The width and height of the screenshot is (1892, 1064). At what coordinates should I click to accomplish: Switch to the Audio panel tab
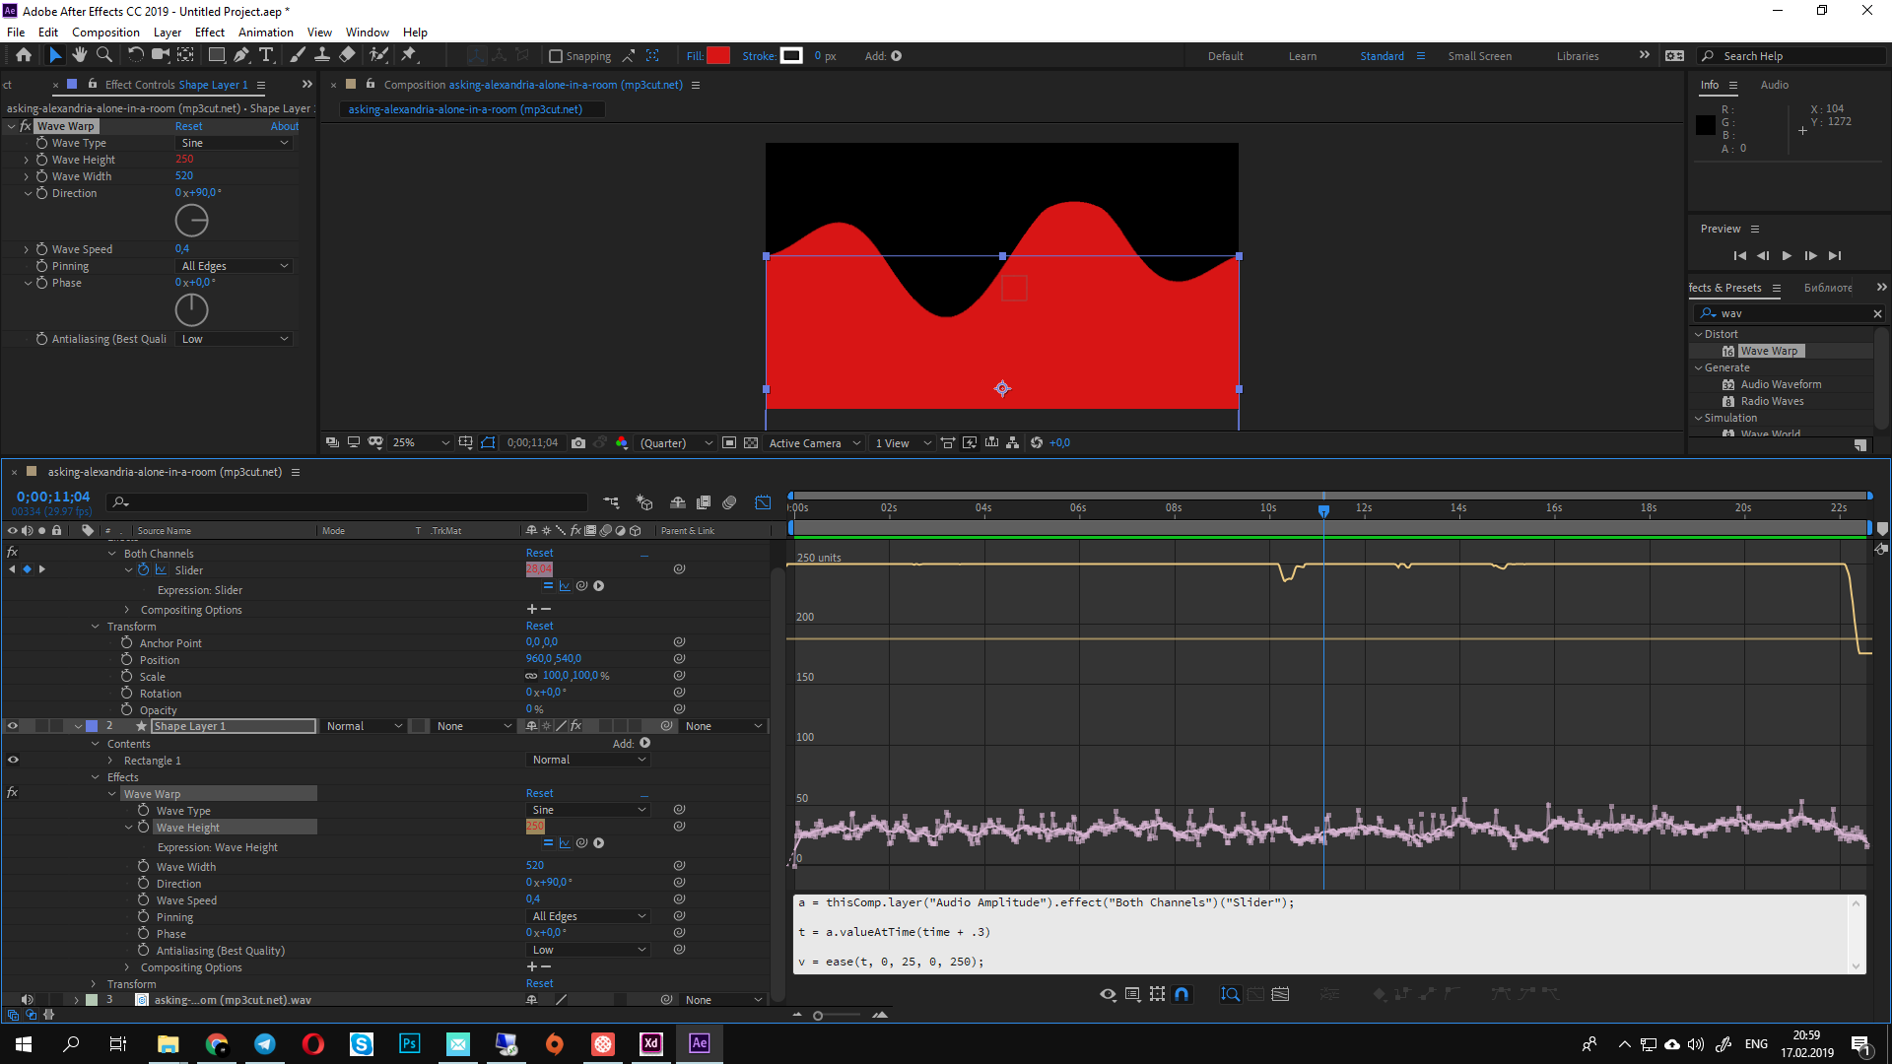tap(1774, 85)
